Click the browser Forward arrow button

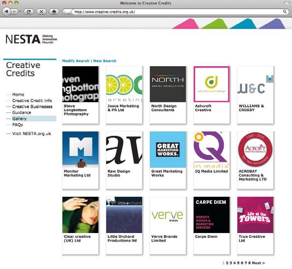[14, 12]
